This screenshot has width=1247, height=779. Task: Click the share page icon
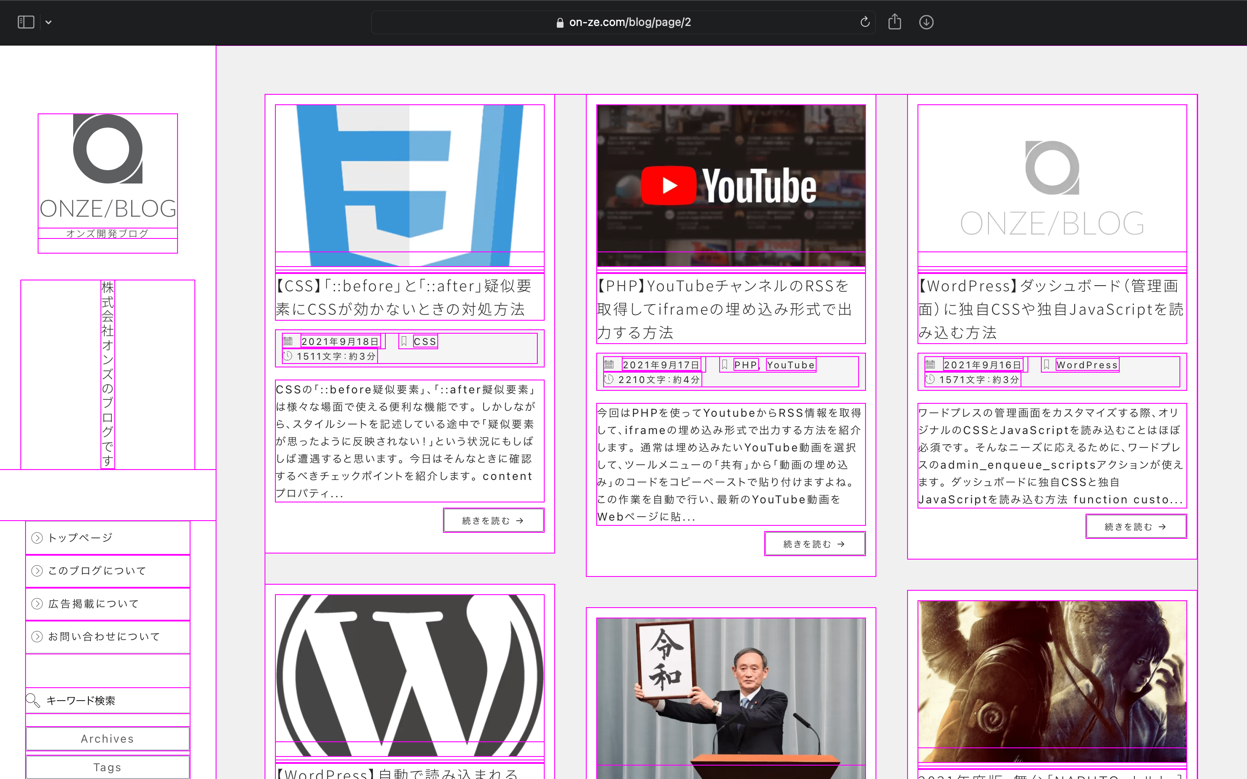(894, 21)
